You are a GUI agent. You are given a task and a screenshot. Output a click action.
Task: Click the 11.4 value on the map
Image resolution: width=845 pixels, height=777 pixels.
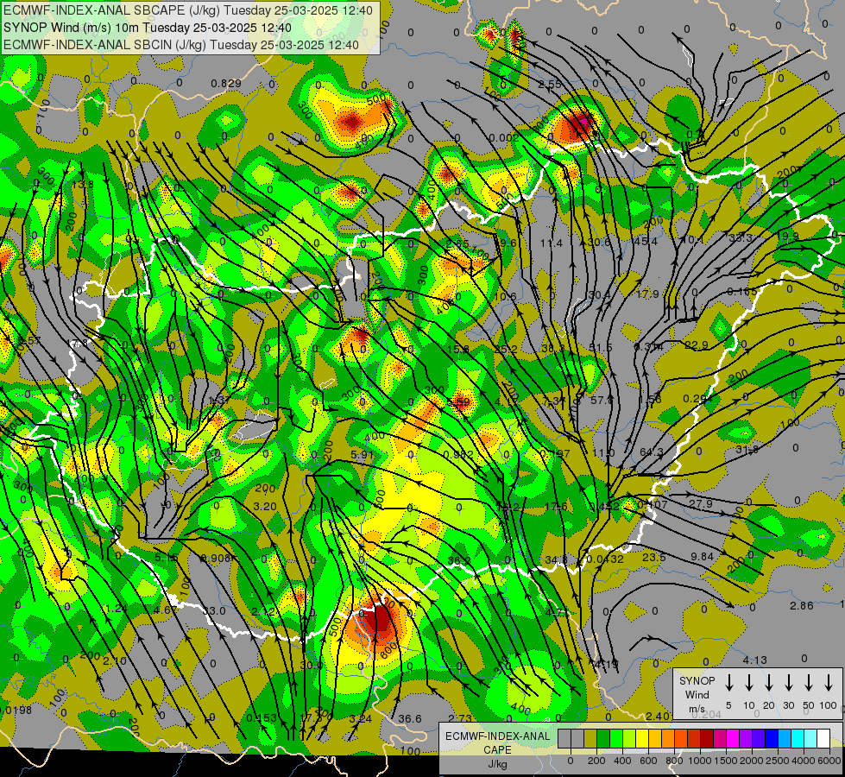552,243
